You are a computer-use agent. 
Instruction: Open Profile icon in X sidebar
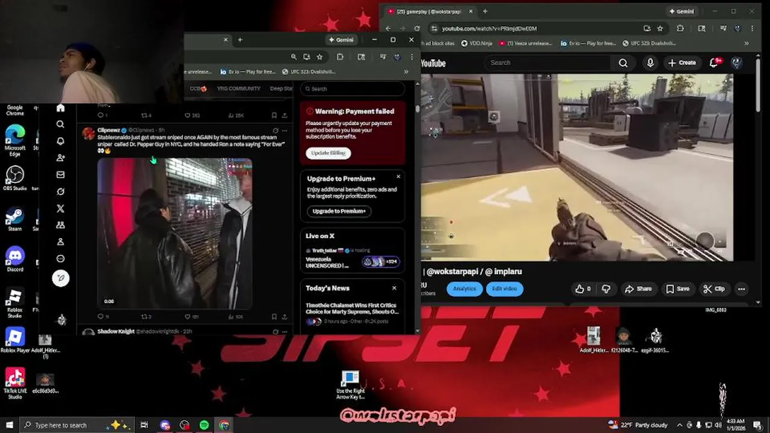pos(60,242)
